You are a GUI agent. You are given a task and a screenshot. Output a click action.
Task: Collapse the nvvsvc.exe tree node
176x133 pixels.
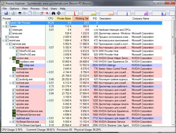11,58
